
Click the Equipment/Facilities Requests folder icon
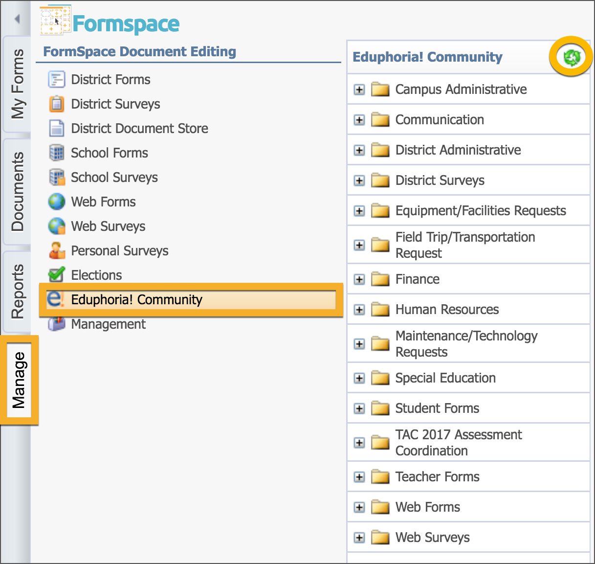coord(380,211)
